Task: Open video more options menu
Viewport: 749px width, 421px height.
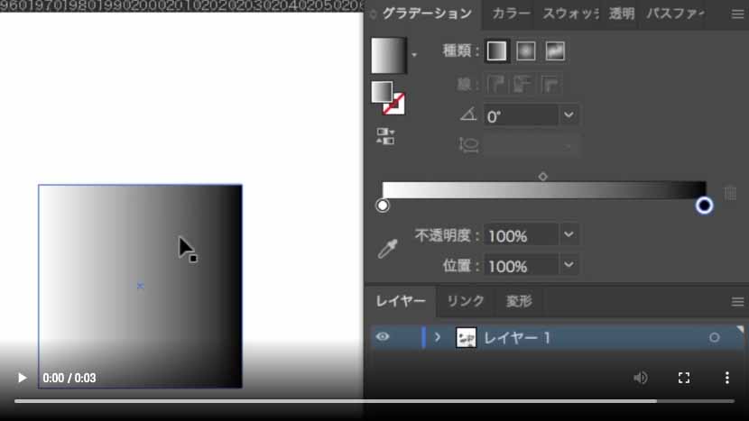Action: pos(727,378)
